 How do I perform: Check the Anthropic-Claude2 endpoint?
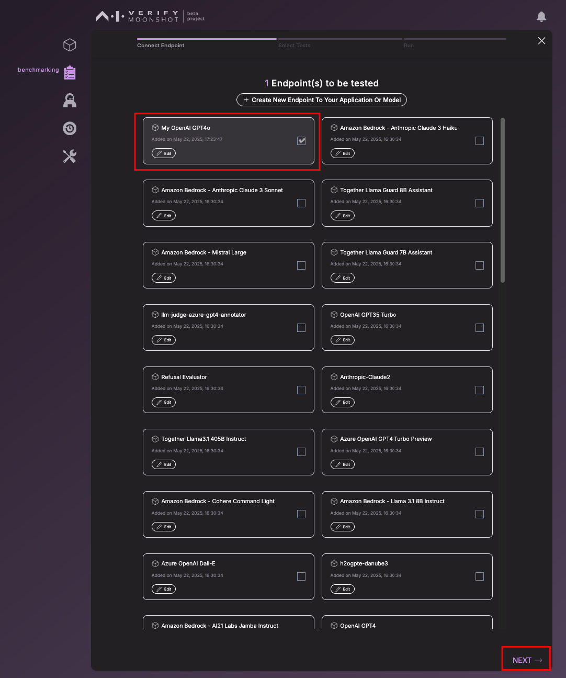point(480,390)
